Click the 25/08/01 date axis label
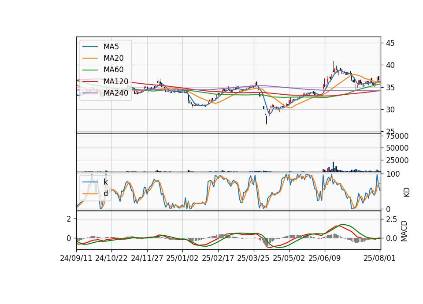This screenshot has width=423, height=304. (379, 258)
